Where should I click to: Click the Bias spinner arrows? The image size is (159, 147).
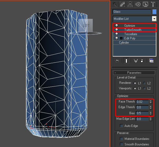151,113
